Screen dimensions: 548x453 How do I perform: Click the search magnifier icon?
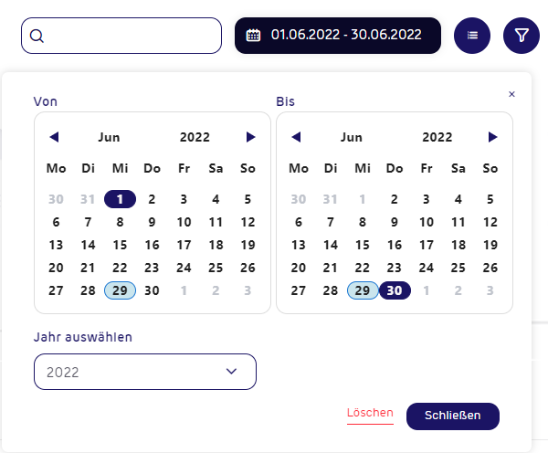click(x=37, y=36)
